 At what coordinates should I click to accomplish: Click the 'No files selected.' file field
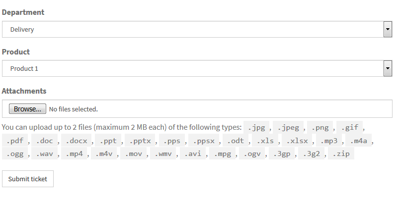pyautogui.click(x=73, y=109)
